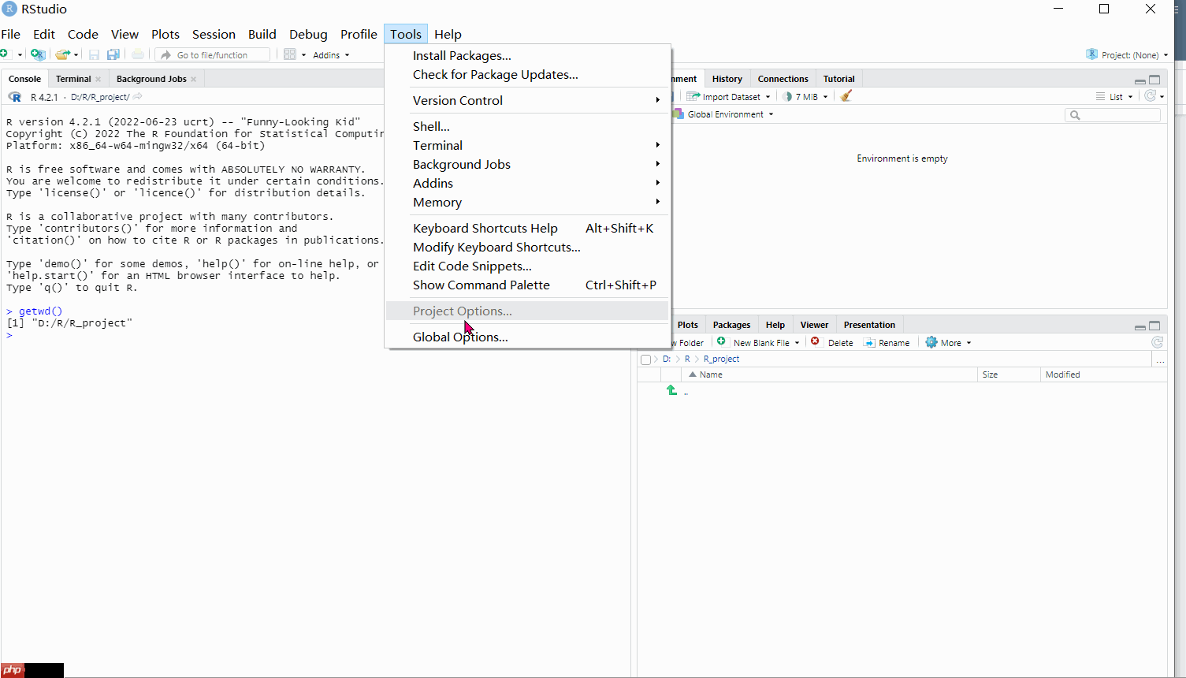Click the print document icon
Screen dimensions: 1186x678
pyautogui.click(x=138, y=54)
